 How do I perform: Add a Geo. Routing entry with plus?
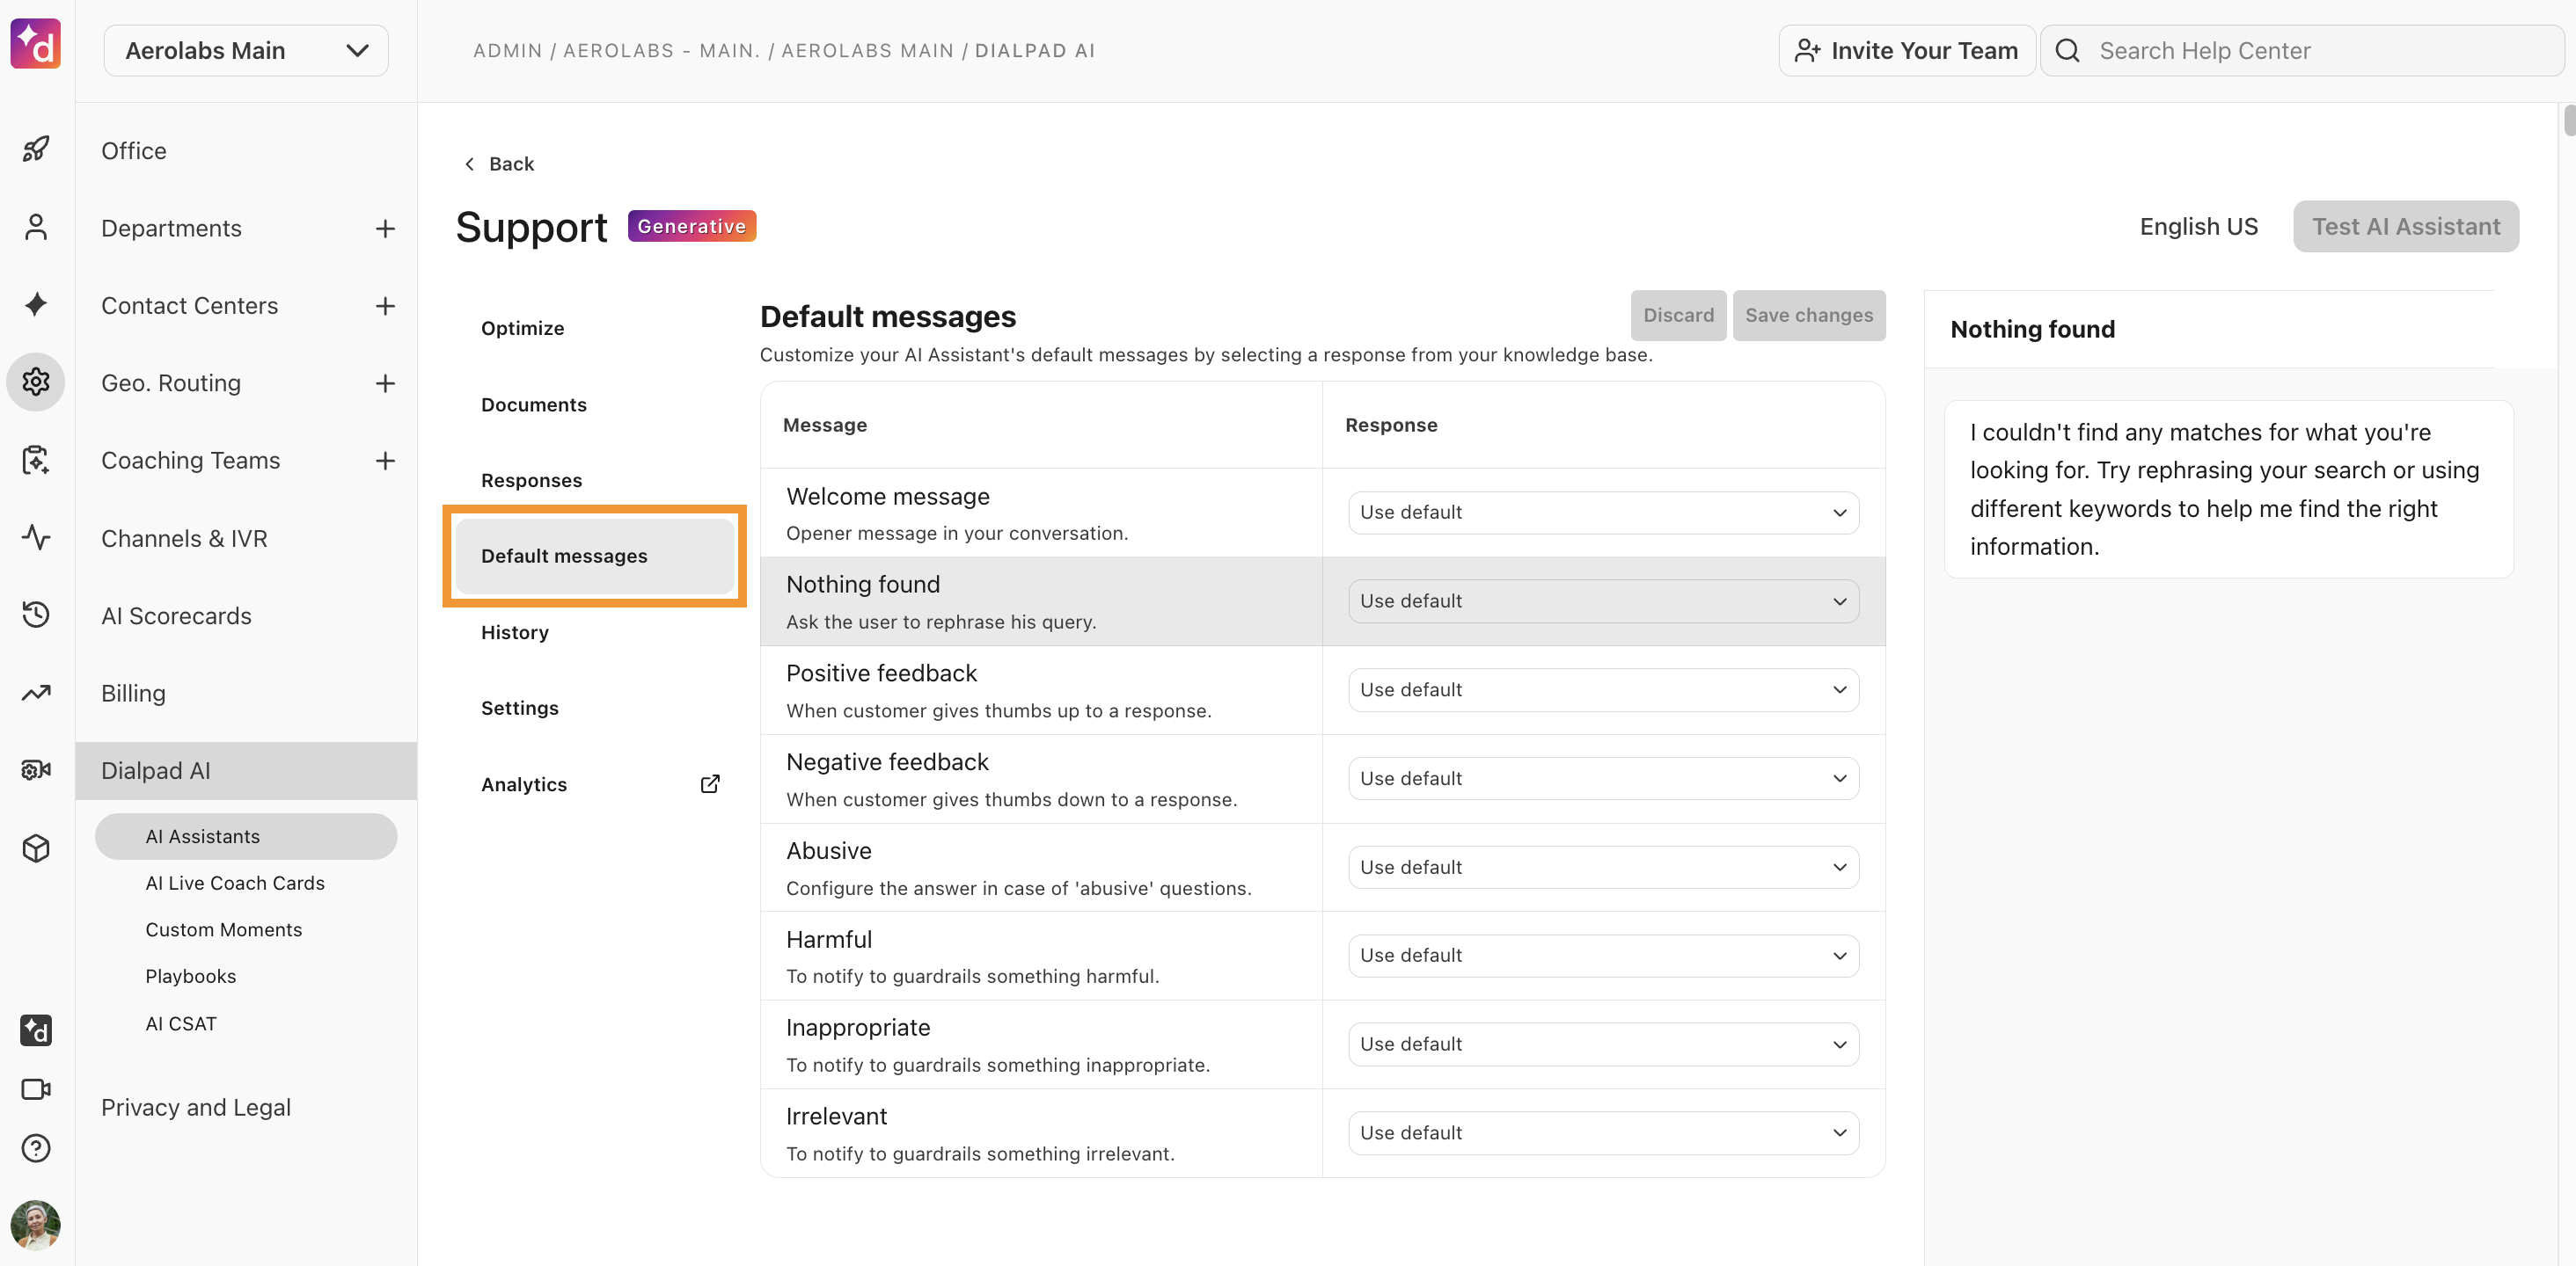385,383
